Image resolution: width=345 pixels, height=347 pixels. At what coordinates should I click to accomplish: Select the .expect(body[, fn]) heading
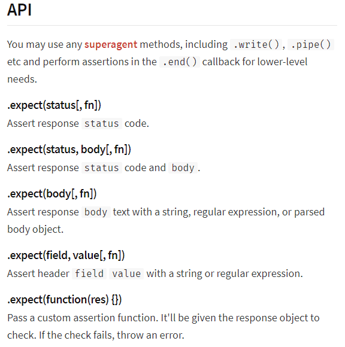coord(52,194)
